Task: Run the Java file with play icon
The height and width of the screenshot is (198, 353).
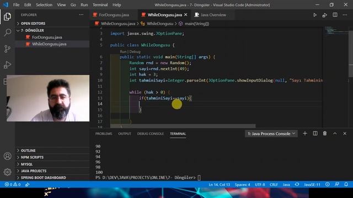Action: tap(315, 15)
